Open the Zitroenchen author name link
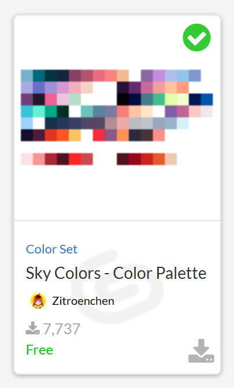This screenshot has height=388, width=234. click(83, 301)
